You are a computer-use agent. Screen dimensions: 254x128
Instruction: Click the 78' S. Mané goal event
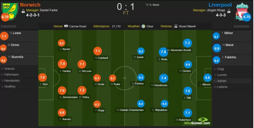tap(152, 5)
